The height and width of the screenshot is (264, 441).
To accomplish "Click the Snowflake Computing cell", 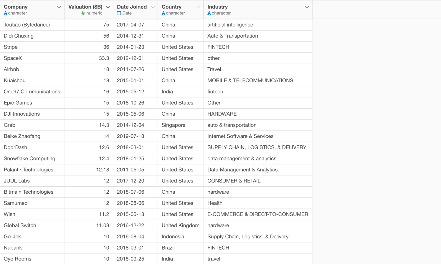I will click(32, 159).
